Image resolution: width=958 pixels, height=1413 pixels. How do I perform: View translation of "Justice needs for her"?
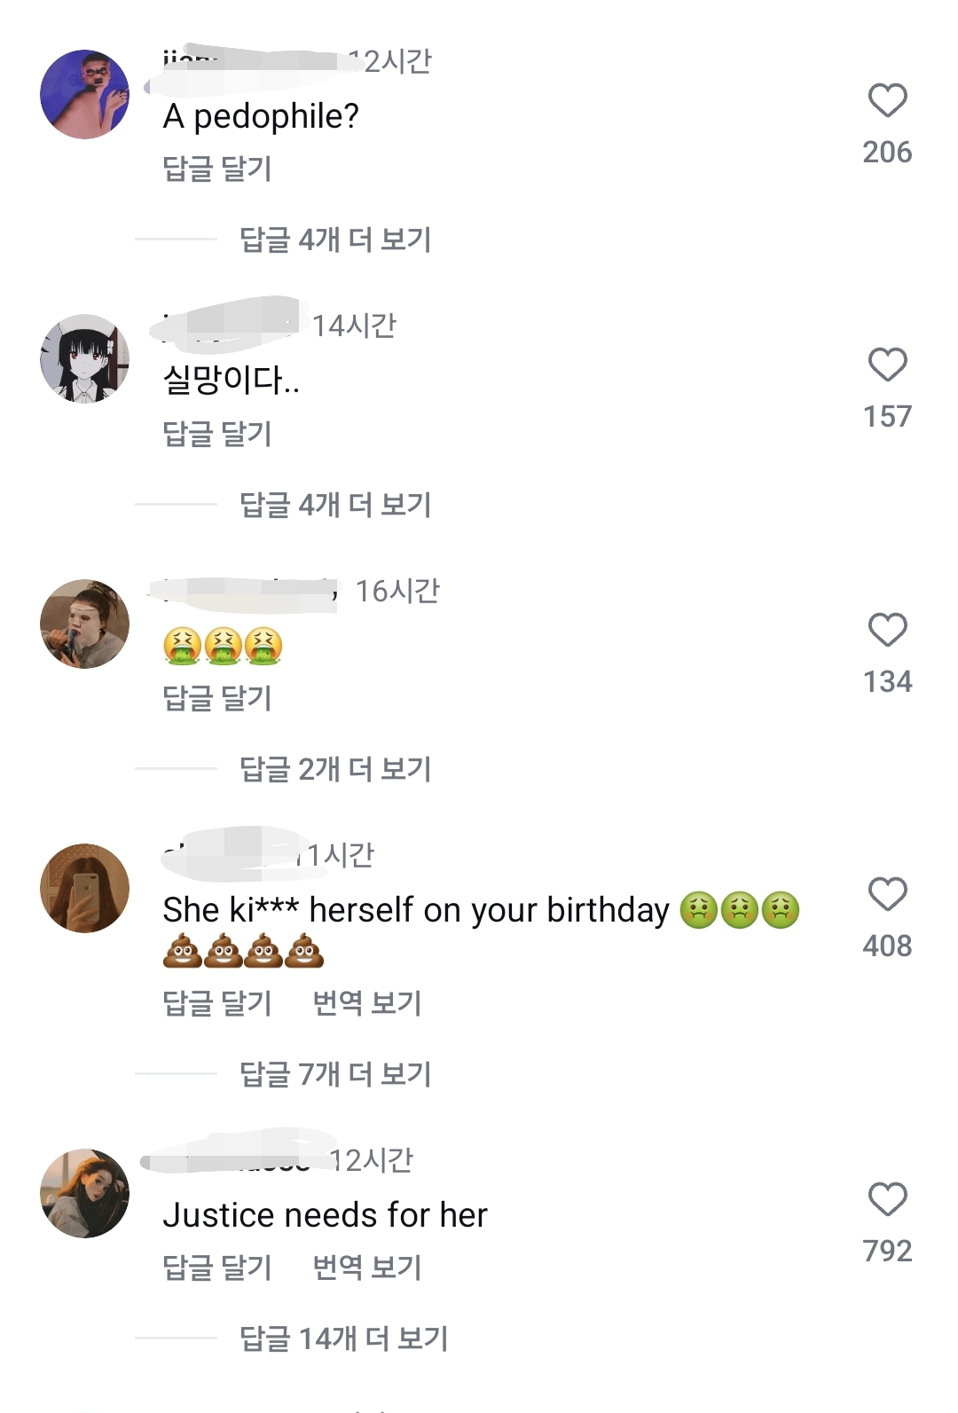pyautogui.click(x=367, y=1268)
